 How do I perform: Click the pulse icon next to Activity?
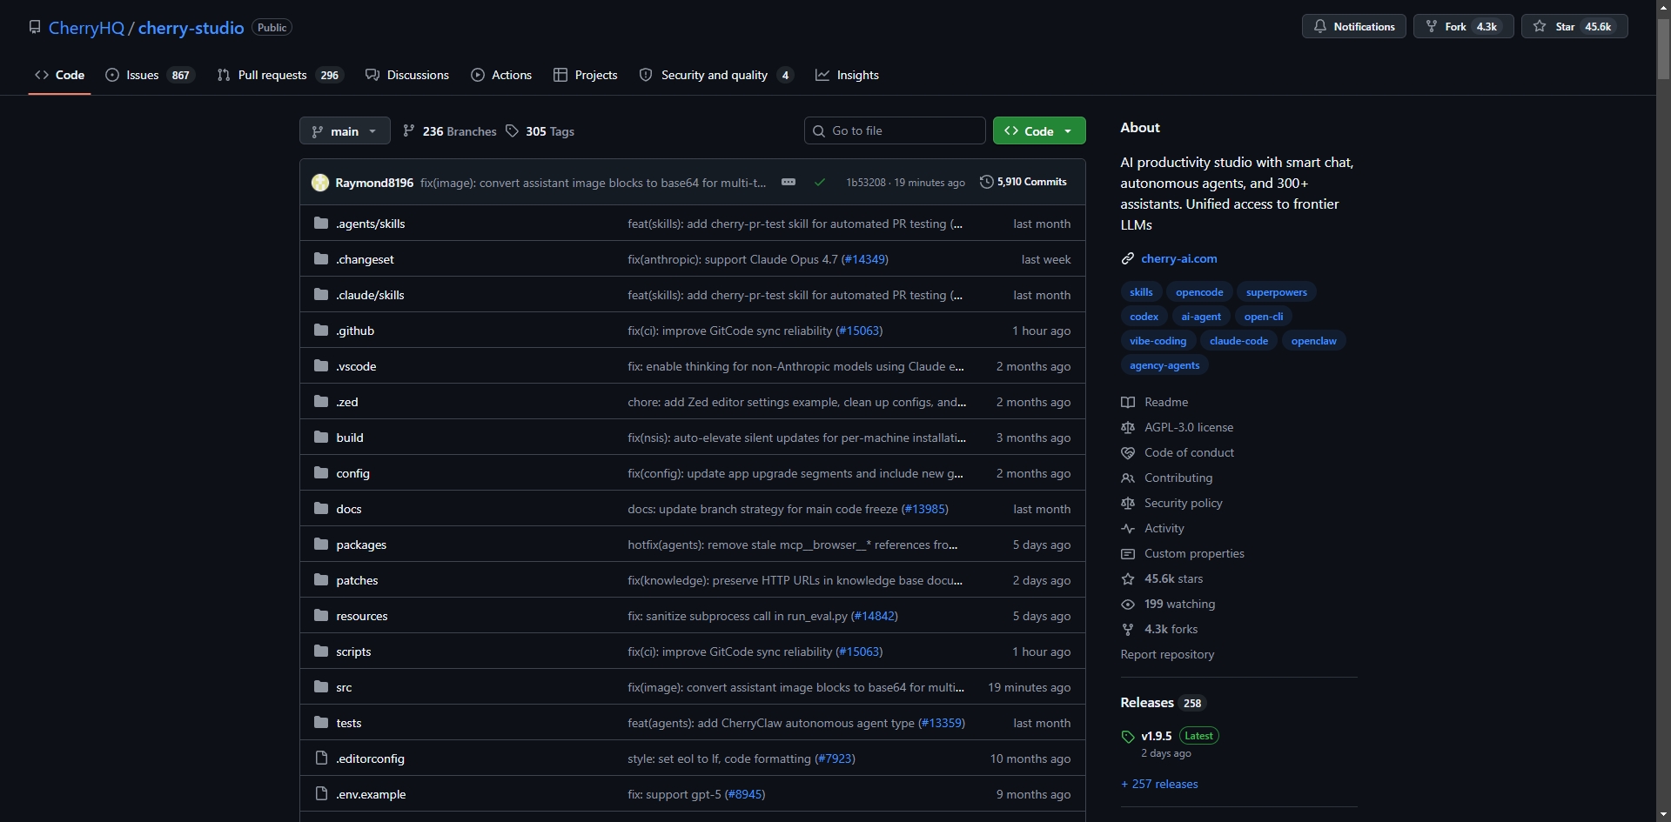coord(1128,528)
